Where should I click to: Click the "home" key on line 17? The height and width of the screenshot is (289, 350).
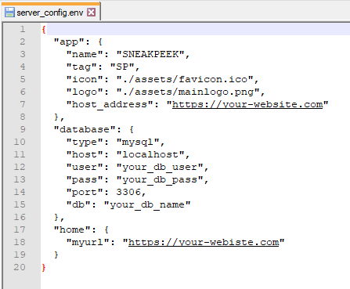coord(72,229)
